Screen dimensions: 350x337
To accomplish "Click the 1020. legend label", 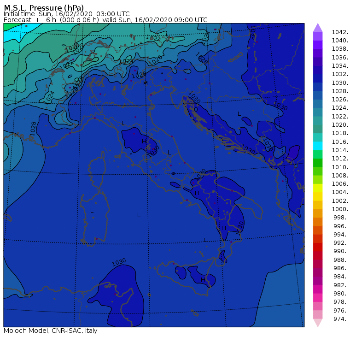I will (x=340, y=124).
